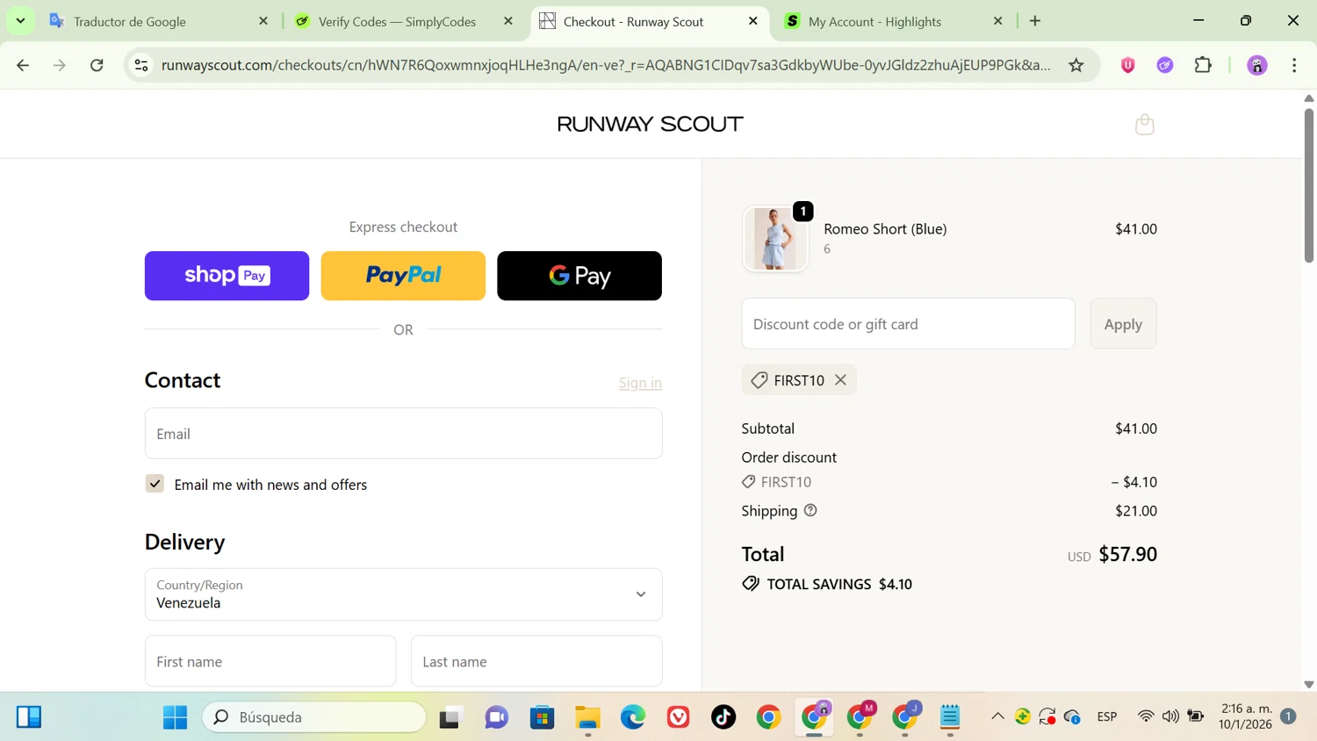Close the Verify Codes SimplyCodes tab
The height and width of the screenshot is (741, 1317).
coord(508,21)
